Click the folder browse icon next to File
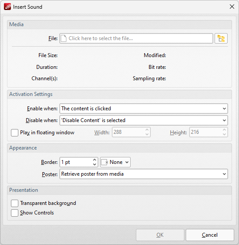The height and width of the screenshot is (245, 239). click(221, 38)
